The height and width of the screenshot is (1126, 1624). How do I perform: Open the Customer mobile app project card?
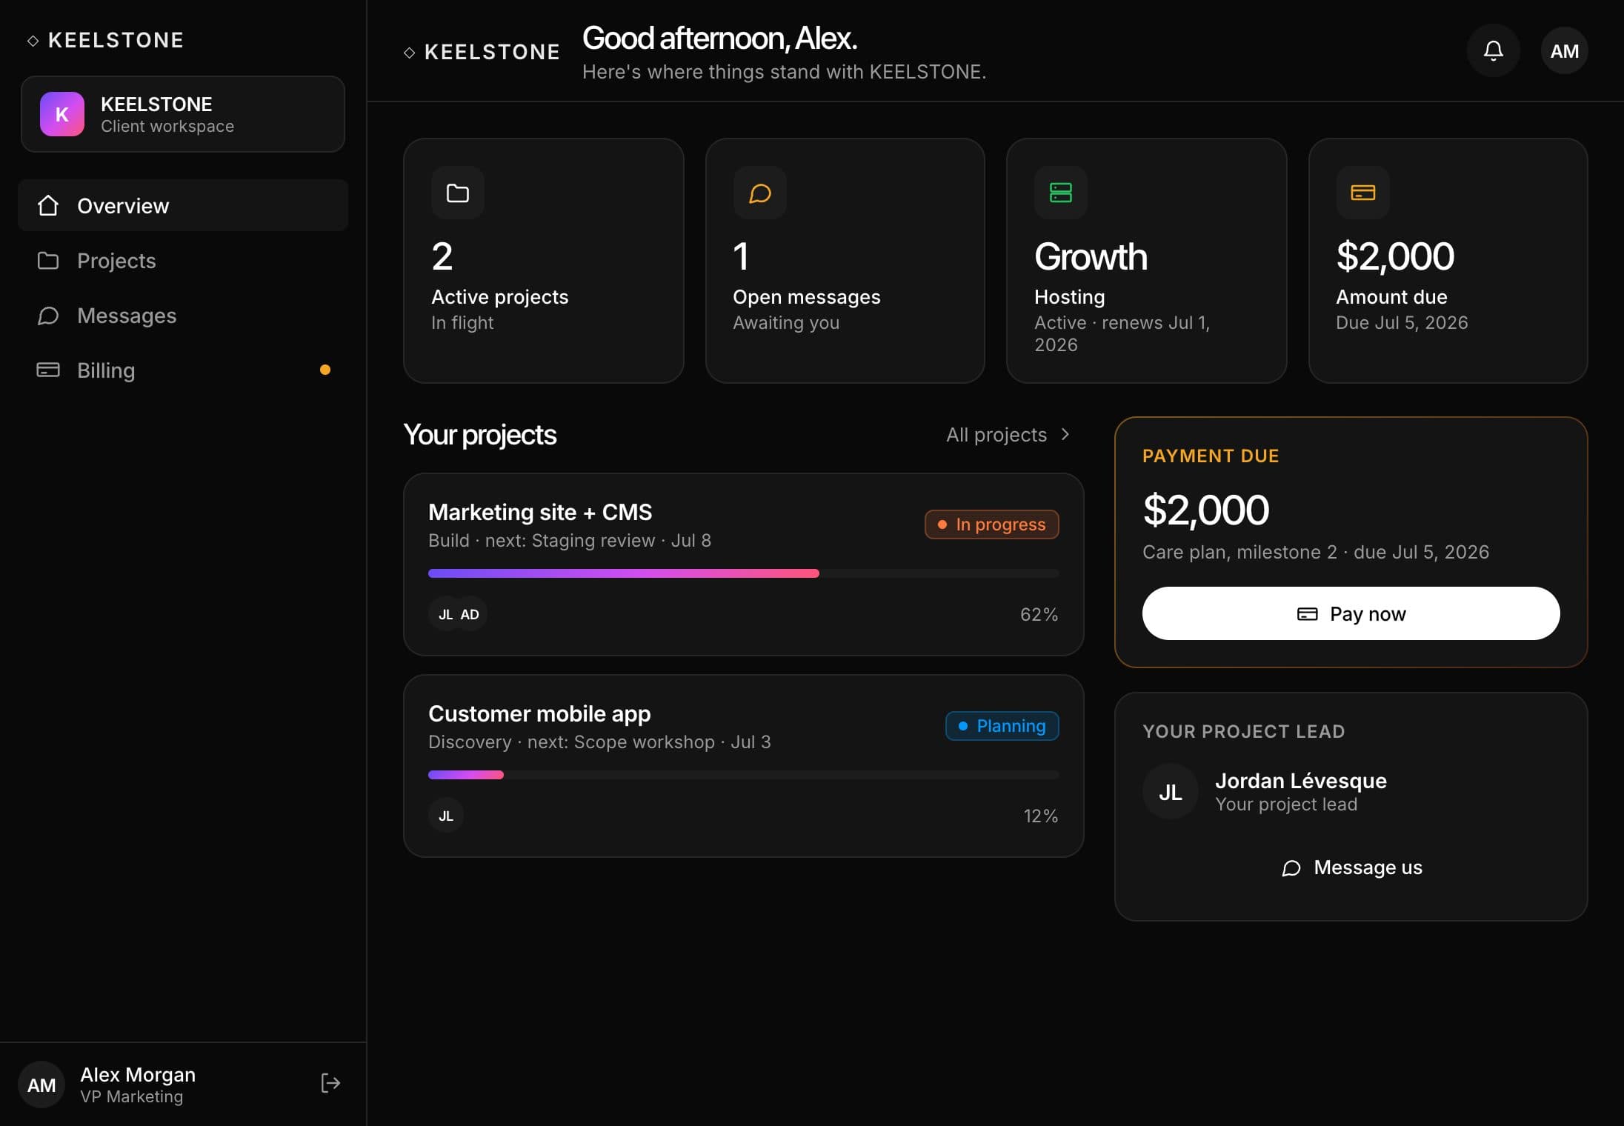click(743, 766)
